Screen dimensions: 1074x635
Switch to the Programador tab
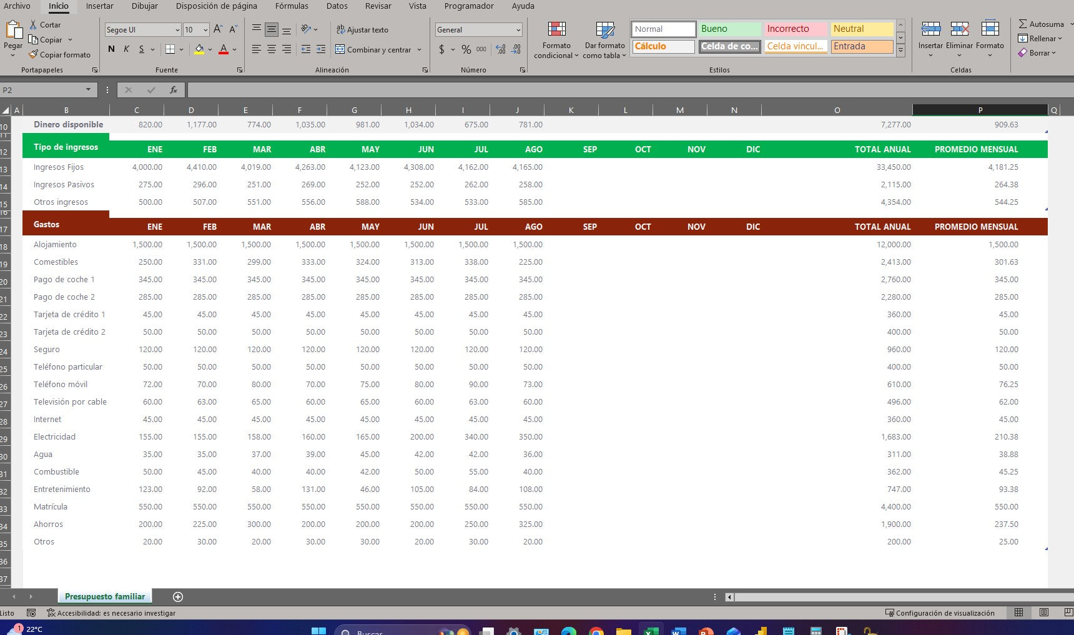[468, 6]
